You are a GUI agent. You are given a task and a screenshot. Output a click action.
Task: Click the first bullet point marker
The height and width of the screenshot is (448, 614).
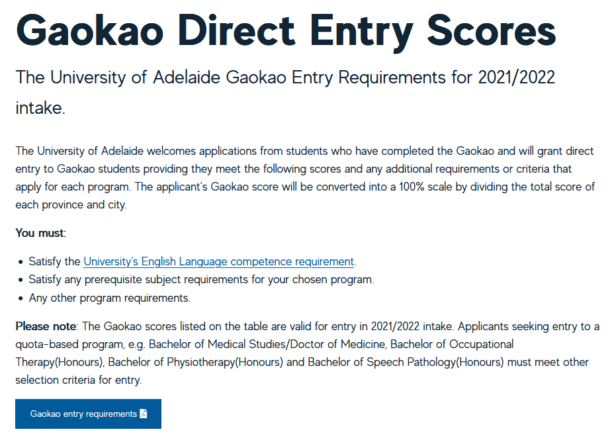coord(21,262)
